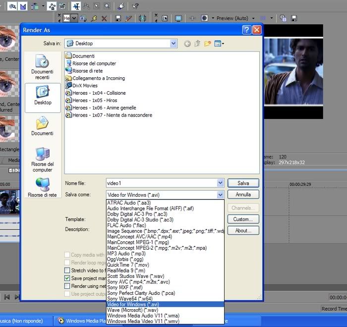Viewport: 347px width, 327px height.
Task: Toggle Lock Envelopes to Events icon
Action: click(x=52, y=6)
